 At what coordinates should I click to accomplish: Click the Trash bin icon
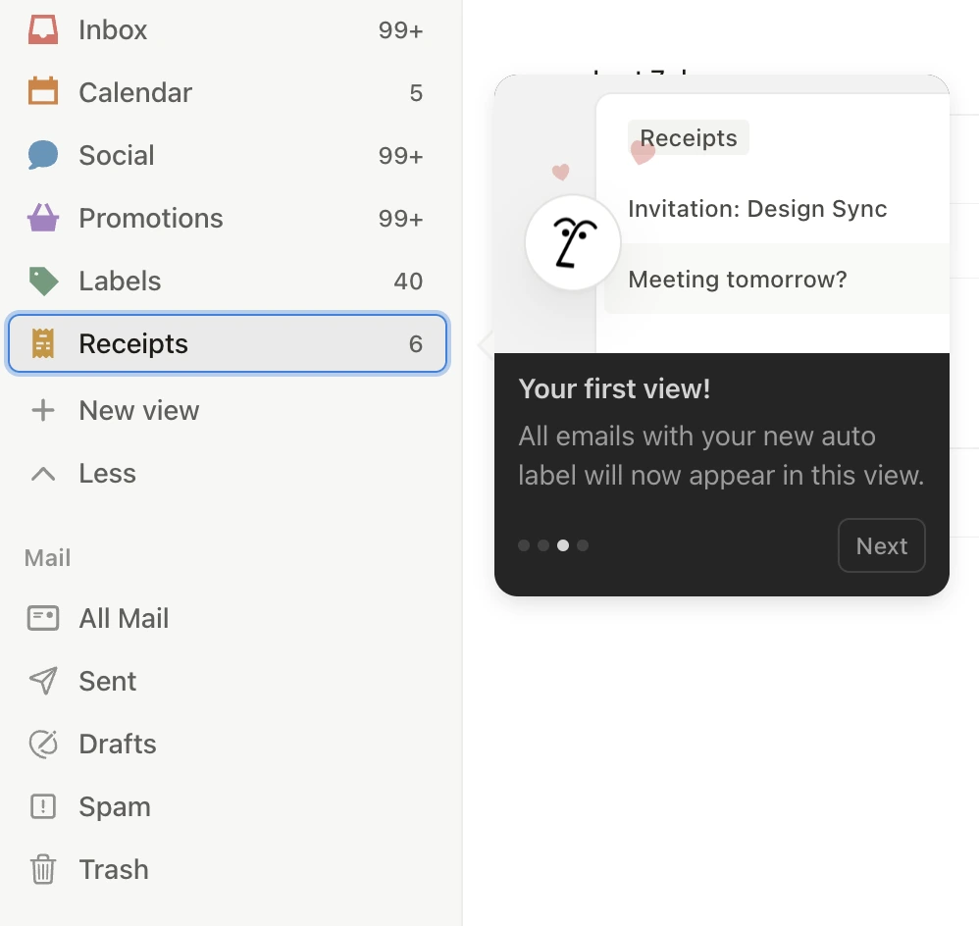43,870
